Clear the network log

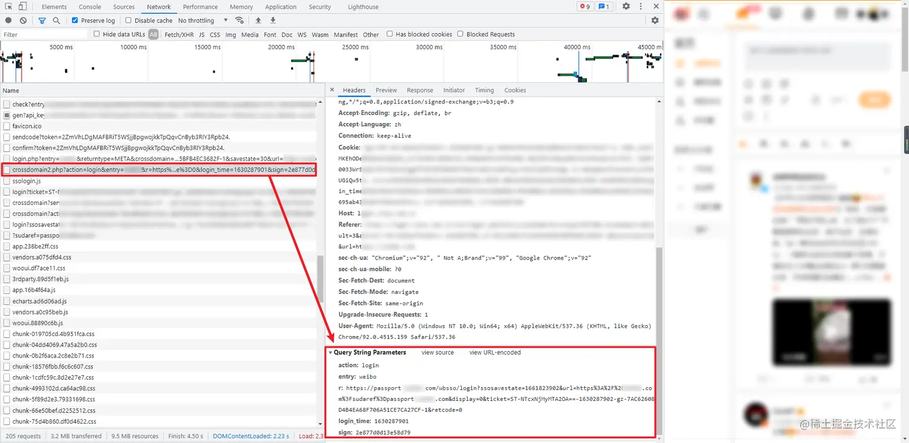click(23, 20)
